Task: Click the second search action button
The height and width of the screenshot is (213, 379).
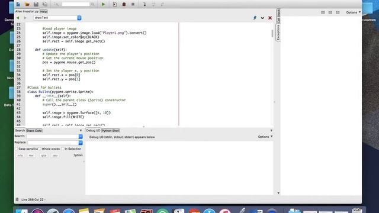Action: tap(31, 156)
